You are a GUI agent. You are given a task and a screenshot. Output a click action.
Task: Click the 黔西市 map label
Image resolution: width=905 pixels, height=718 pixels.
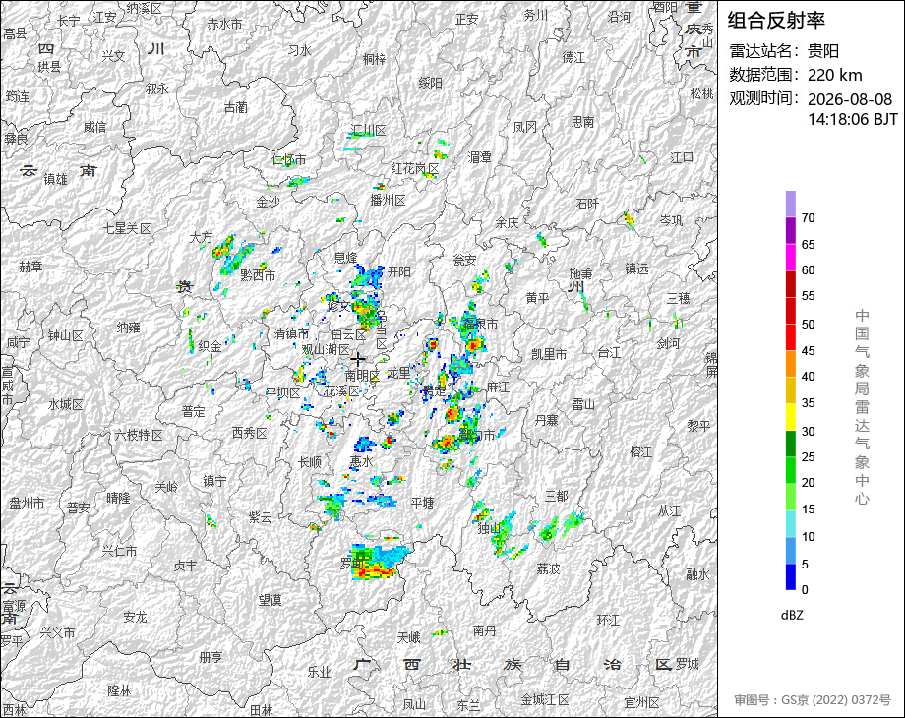tap(258, 275)
